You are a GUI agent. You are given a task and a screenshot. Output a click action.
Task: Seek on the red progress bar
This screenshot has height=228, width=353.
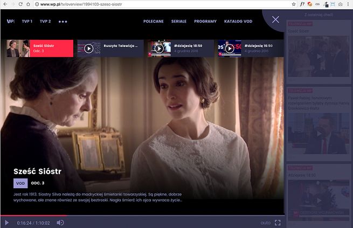(x=33, y=216)
